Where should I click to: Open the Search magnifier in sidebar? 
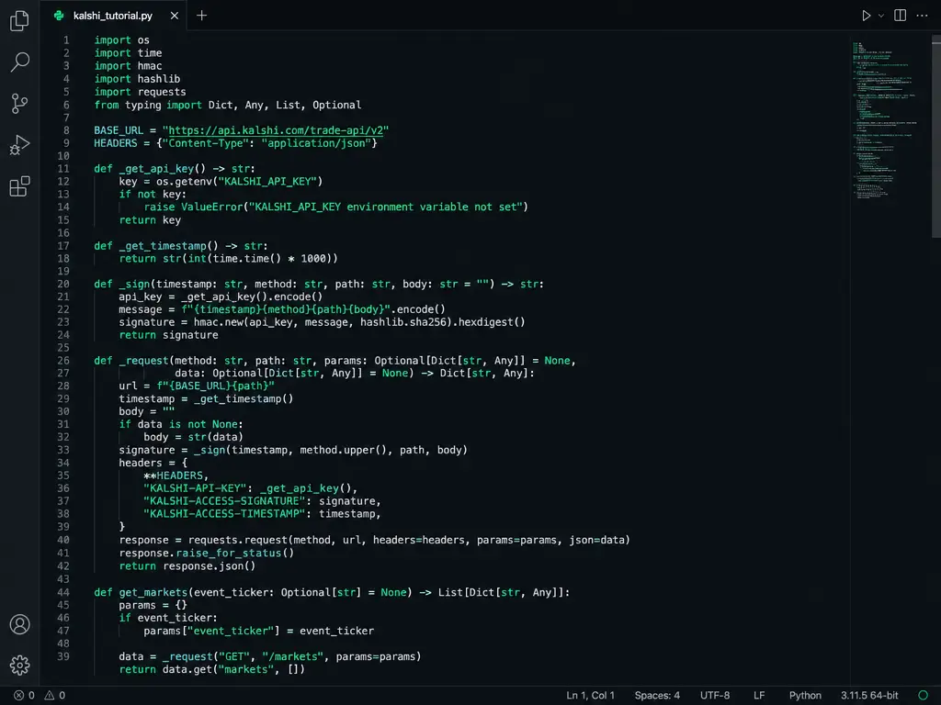[20, 62]
